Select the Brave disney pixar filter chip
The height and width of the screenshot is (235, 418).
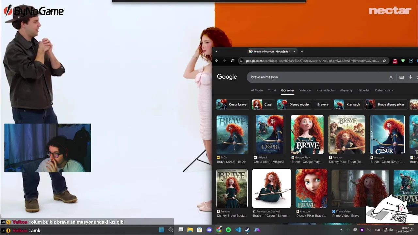386,104
